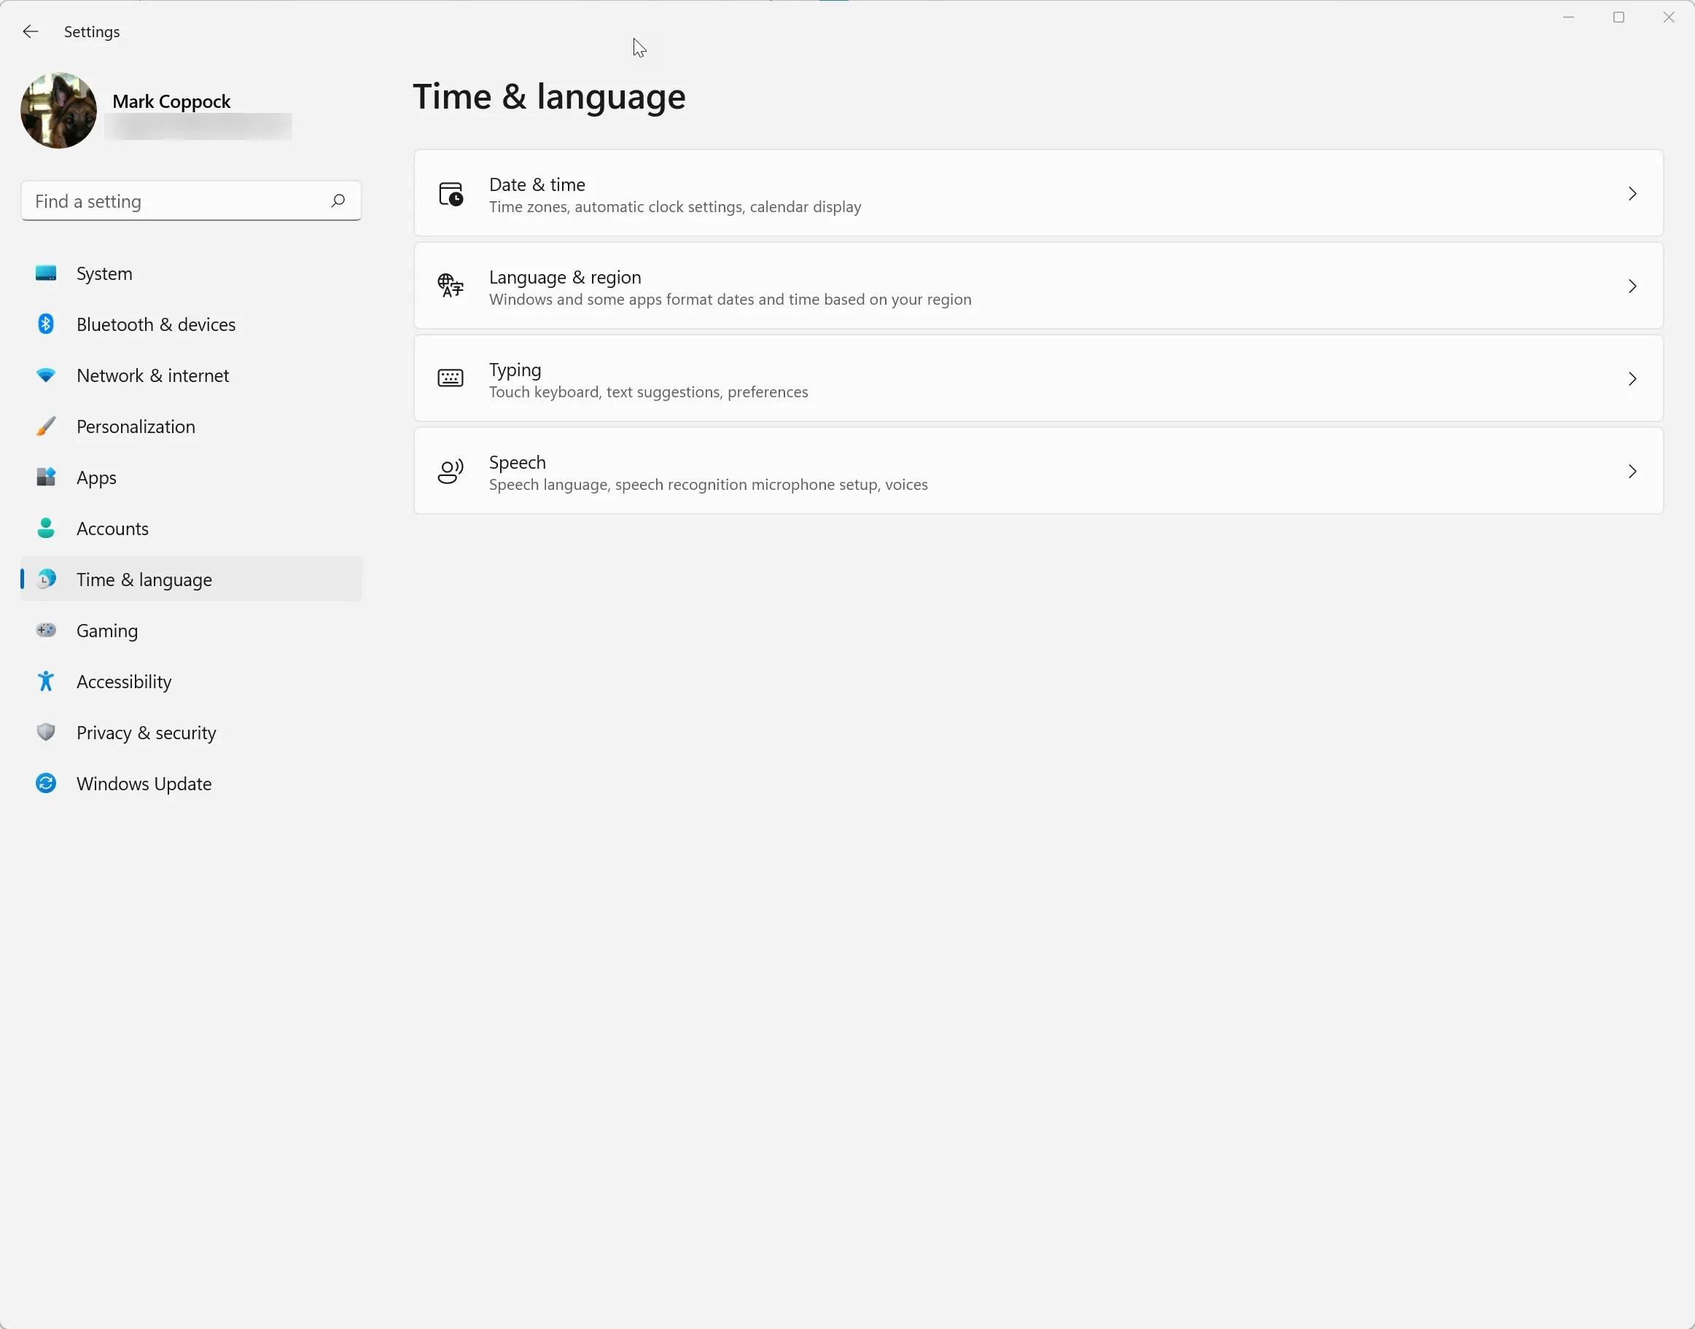Open the Typing preferences
This screenshot has height=1329, width=1695.
1039,378
